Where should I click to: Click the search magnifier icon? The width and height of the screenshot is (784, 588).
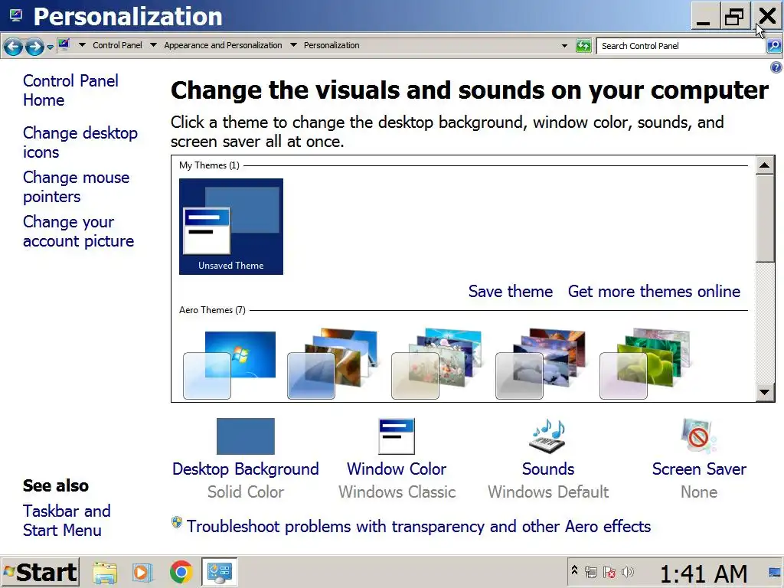pos(774,46)
